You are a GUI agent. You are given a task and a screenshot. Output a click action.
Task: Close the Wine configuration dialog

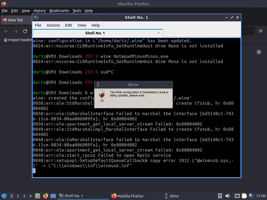coord(169,85)
